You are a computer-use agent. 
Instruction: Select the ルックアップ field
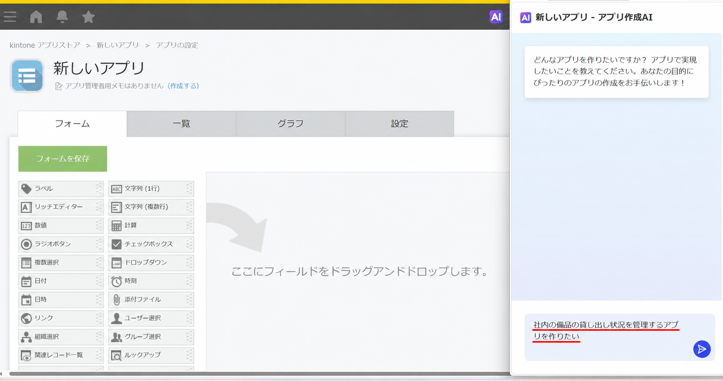pyautogui.click(x=151, y=355)
